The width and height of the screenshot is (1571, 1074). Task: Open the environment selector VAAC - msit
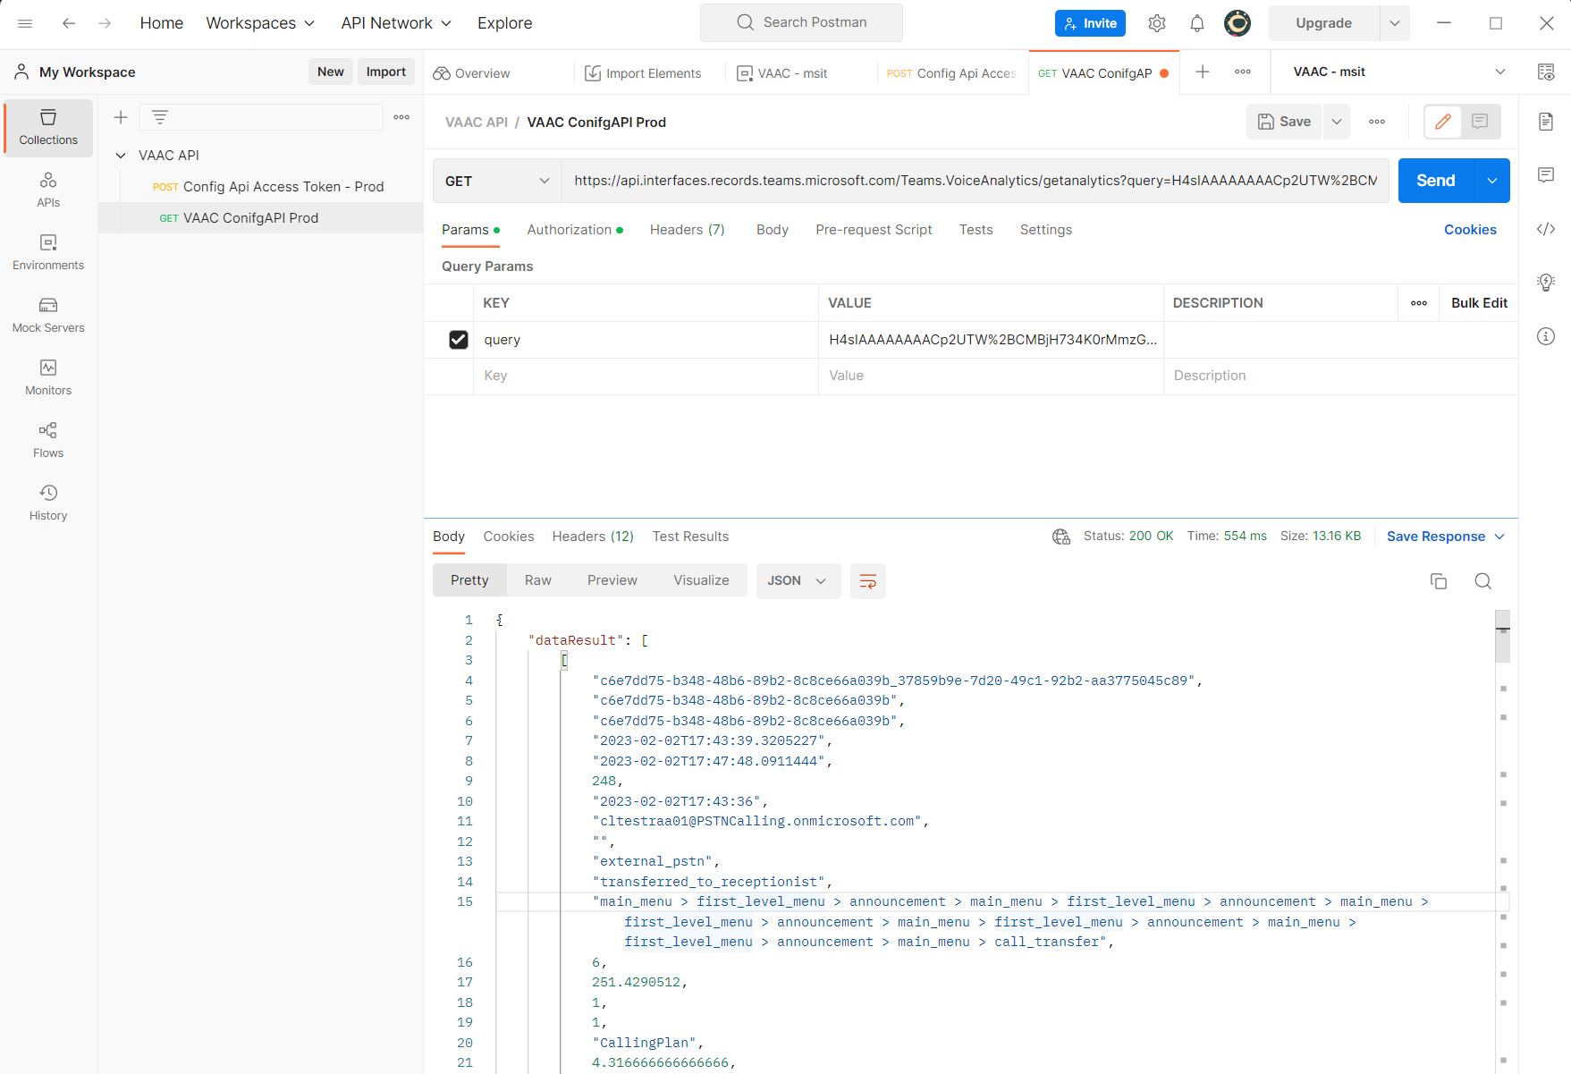1399,72
